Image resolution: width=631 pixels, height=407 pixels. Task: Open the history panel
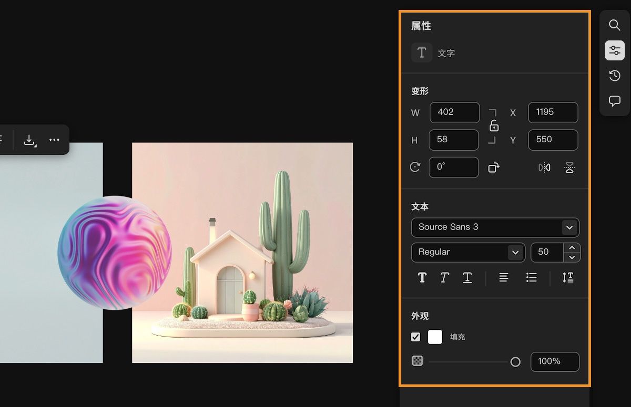coord(614,75)
